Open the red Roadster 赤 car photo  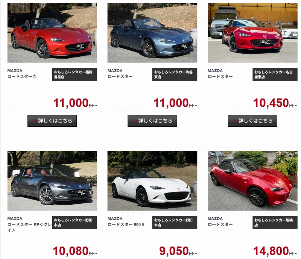coord(52,33)
